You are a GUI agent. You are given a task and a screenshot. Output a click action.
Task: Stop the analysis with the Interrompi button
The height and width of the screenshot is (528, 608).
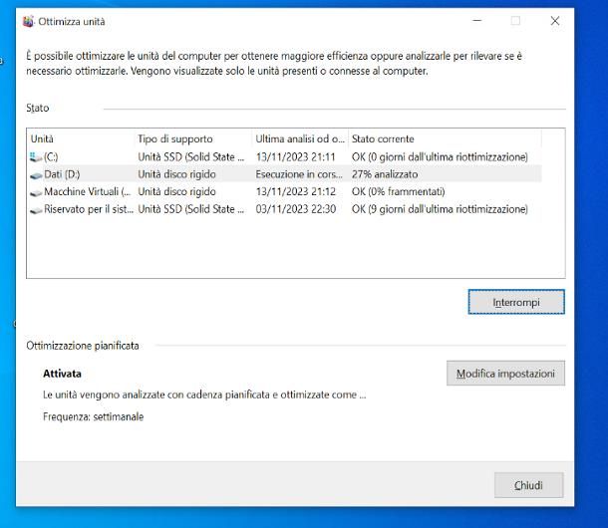(x=516, y=302)
